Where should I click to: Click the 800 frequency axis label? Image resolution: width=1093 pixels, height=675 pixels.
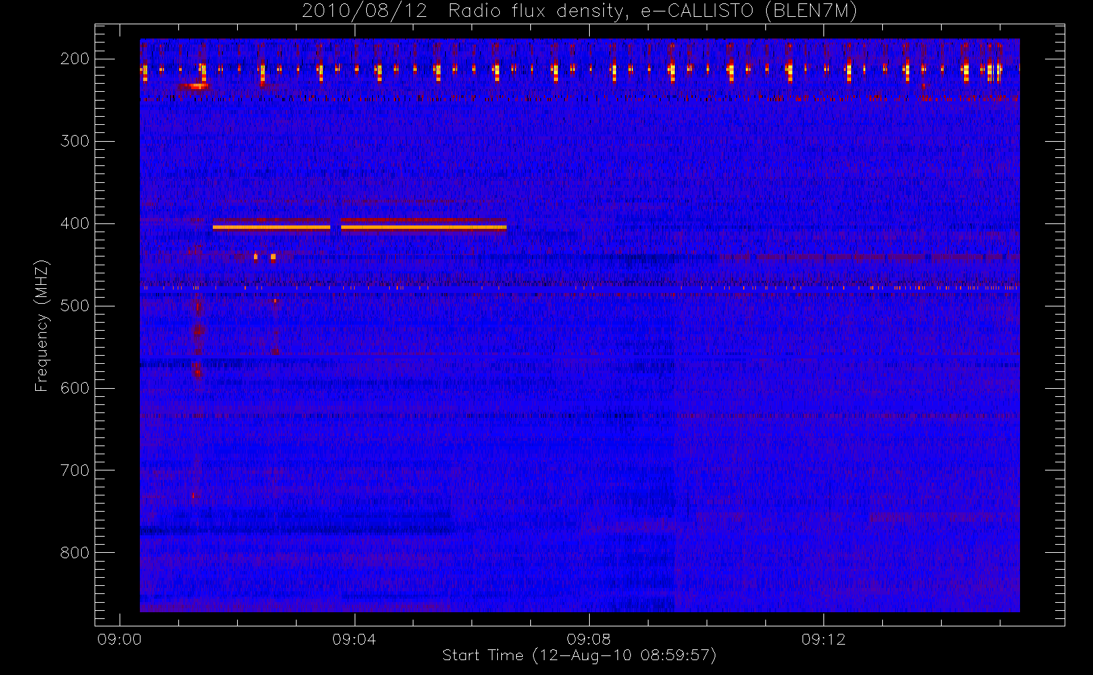75,553
